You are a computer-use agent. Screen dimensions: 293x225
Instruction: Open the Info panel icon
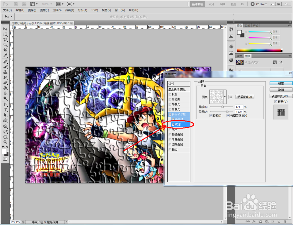231,60
